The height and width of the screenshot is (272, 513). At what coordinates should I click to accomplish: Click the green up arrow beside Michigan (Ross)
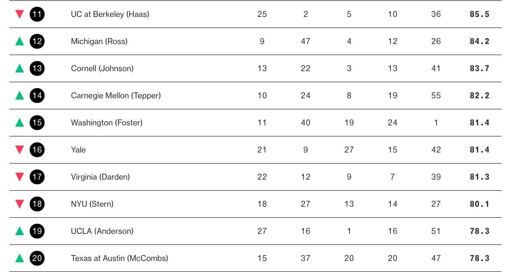coord(19,41)
